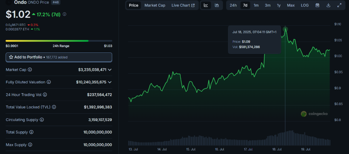
Task: Click Add to Portfolio button
Action: pos(59,57)
